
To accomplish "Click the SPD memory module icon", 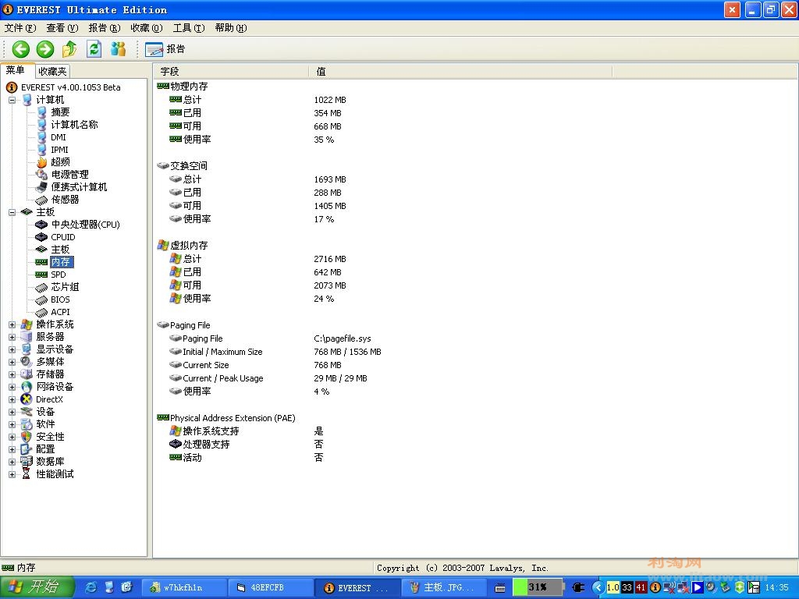I will [42, 275].
